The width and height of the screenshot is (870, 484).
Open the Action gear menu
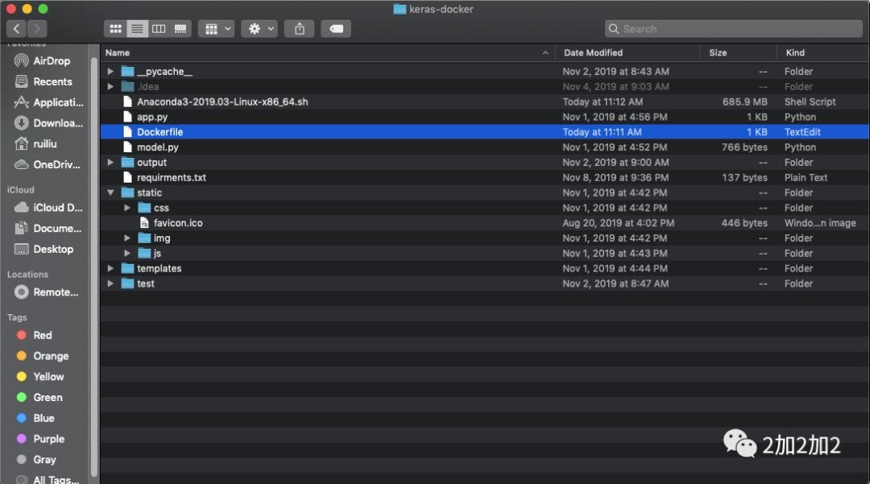click(x=259, y=28)
